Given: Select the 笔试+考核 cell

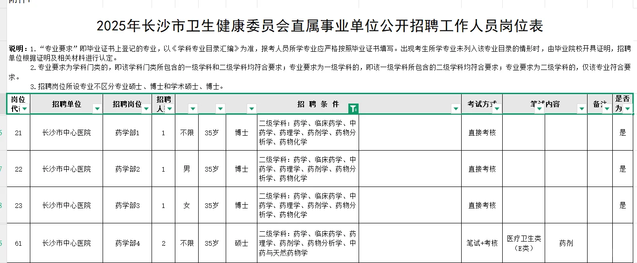Looking at the screenshot, I should tap(482, 243).
